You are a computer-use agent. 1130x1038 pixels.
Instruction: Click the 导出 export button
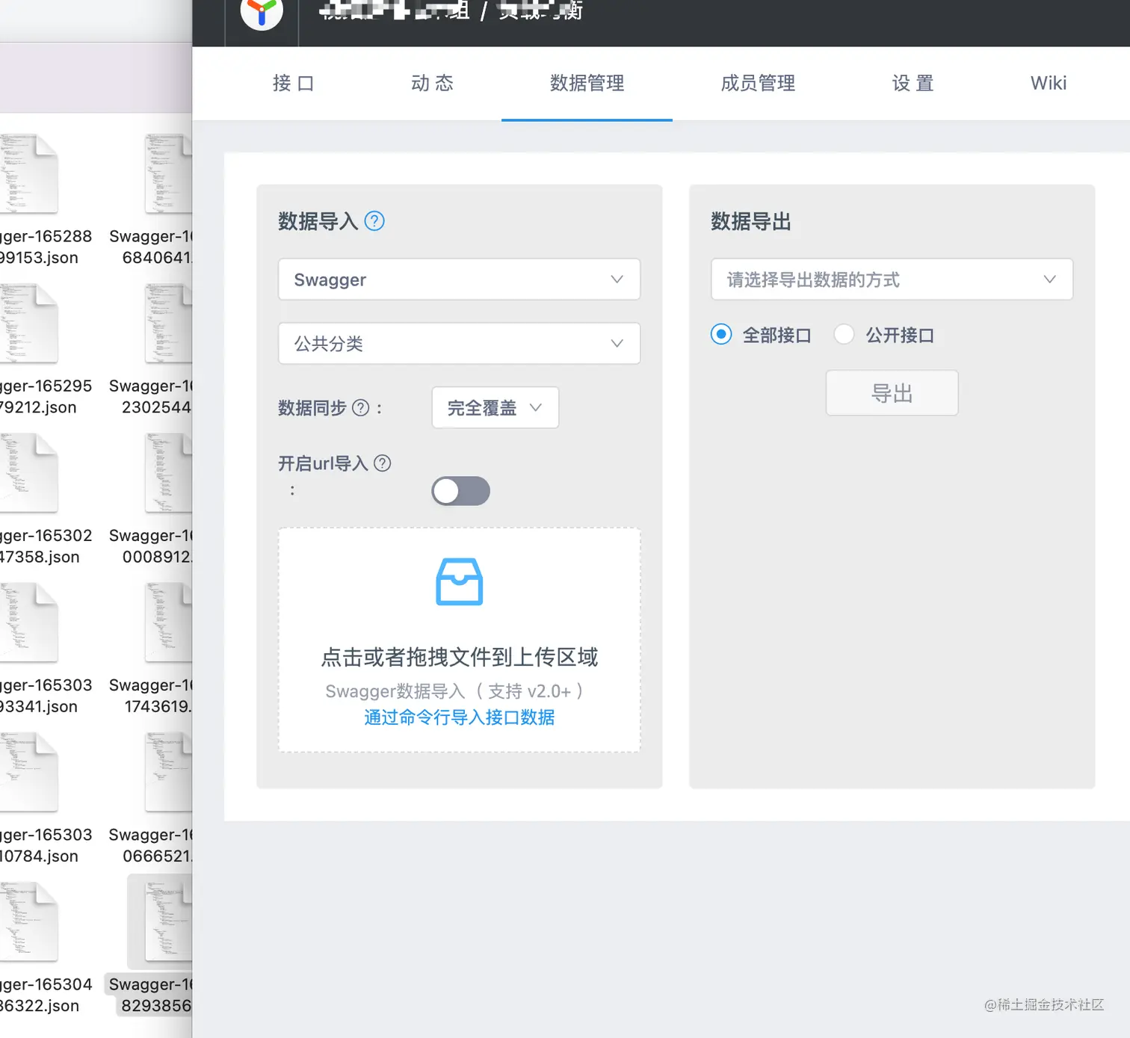[x=892, y=393]
